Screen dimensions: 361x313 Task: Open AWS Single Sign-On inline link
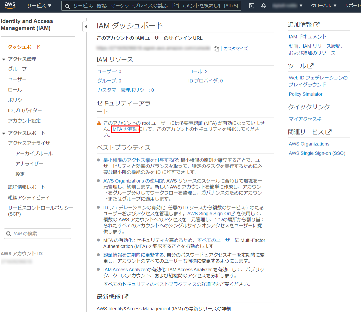click(211, 214)
